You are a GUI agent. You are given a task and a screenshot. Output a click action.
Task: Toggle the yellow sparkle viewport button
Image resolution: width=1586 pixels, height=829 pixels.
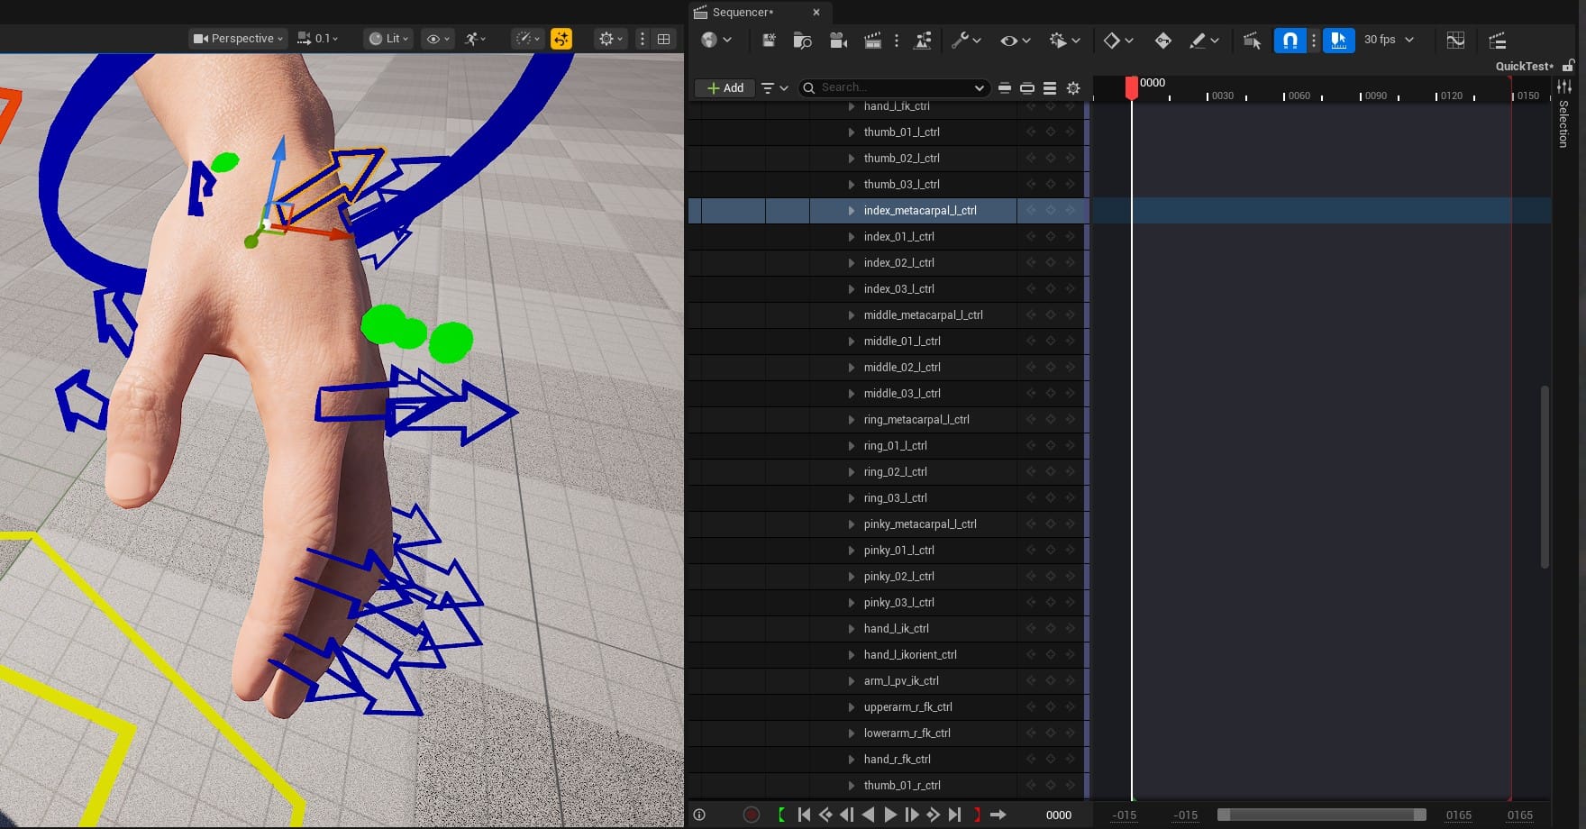561,39
